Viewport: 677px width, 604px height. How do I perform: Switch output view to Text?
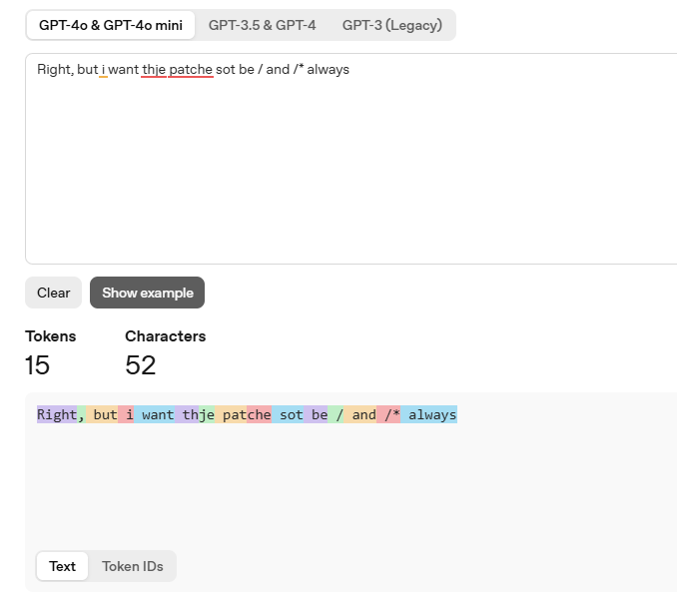(x=62, y=566)
